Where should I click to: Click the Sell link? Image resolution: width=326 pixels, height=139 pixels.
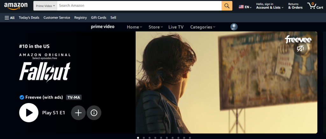tap(113, 18)
